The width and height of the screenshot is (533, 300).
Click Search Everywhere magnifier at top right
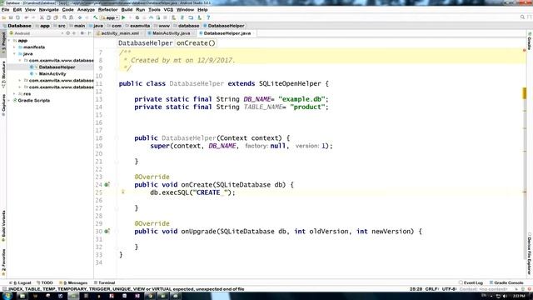[x=522, y=17]
